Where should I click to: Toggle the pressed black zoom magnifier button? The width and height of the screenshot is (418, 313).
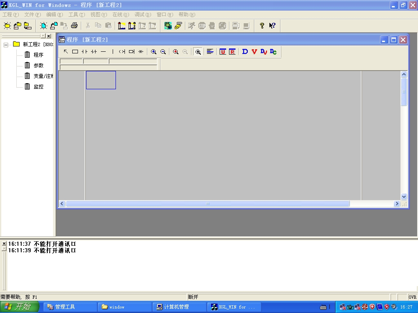pyautogui.click(x=198, y=52)
